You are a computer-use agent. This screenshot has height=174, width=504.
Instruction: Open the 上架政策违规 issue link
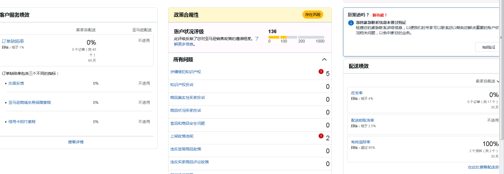pos(182,136)
